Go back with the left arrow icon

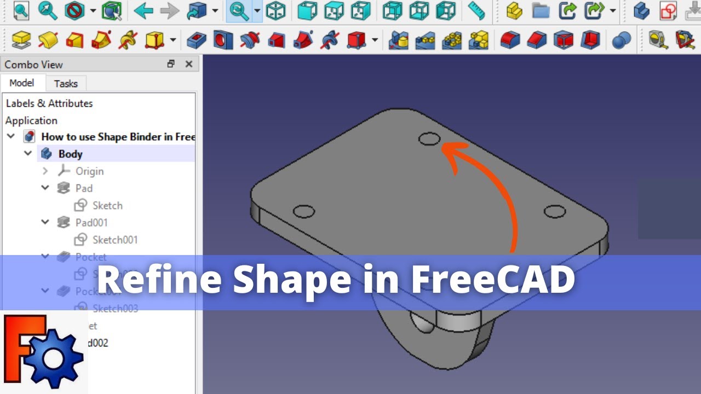click(143, 11)
